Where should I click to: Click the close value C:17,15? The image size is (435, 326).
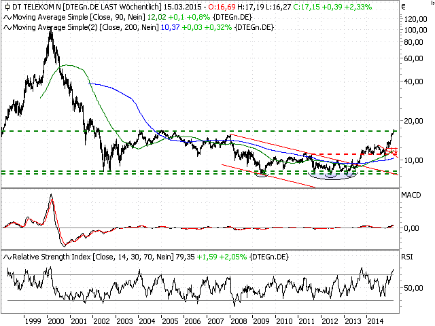tap(307, 7)
